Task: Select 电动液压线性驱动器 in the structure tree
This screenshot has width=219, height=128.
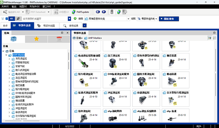Action: [25, 74]
